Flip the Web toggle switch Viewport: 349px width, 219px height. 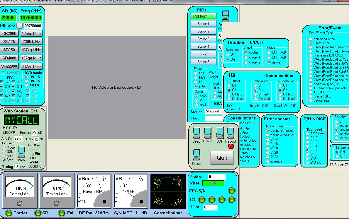pyautogui.click(x=21, y=152)
